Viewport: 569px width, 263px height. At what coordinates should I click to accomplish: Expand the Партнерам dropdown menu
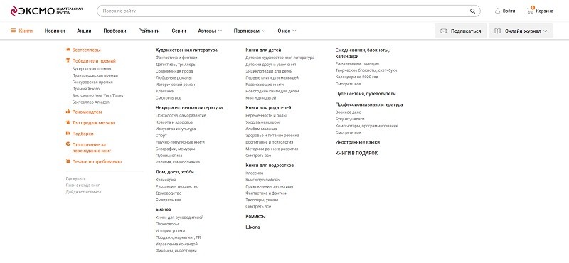click(x=250, y=31)
